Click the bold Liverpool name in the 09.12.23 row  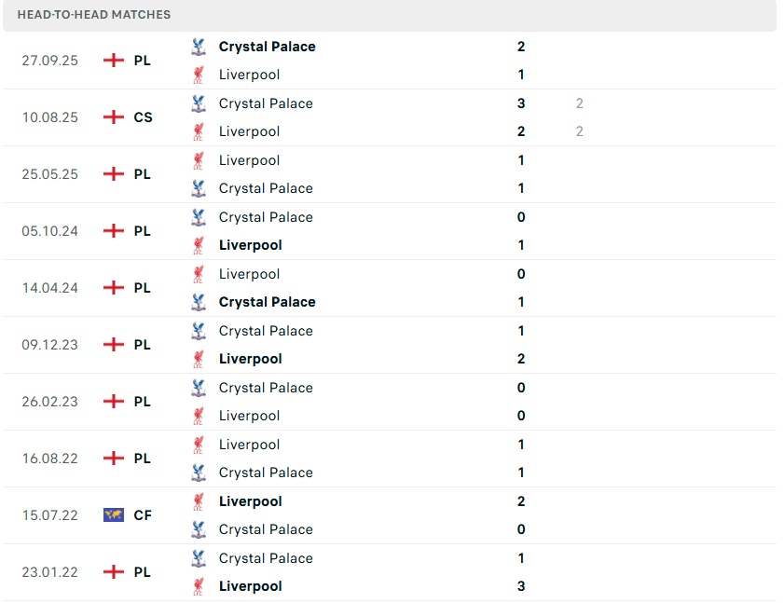250,359
